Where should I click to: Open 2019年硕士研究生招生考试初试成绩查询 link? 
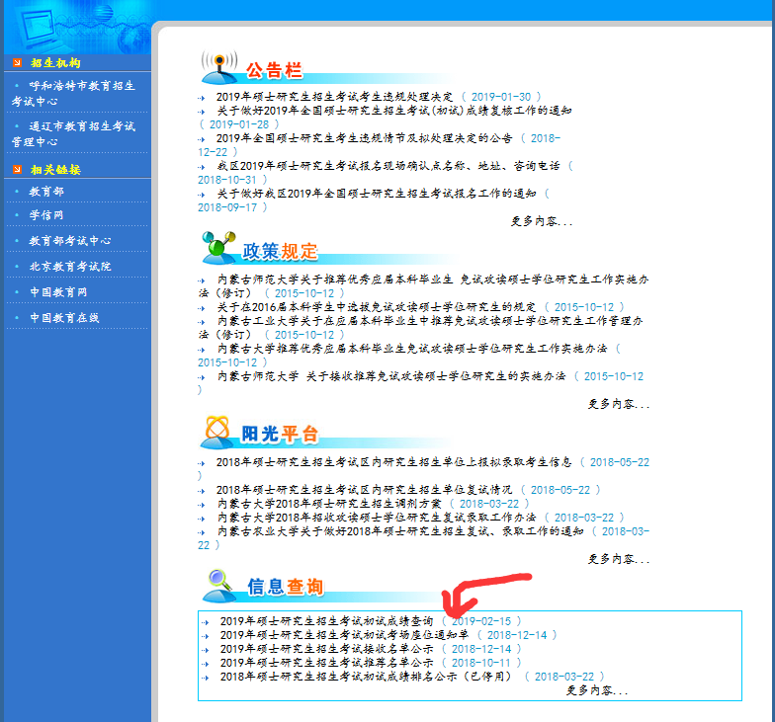(326, 621)
